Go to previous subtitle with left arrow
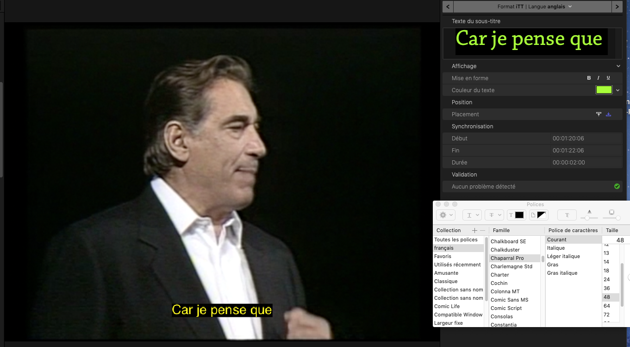Screen dimensions: 630x347 [448, 6]
